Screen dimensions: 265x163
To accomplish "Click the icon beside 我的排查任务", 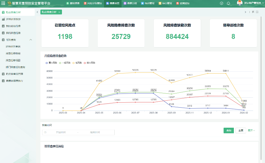I will (3, 33).
